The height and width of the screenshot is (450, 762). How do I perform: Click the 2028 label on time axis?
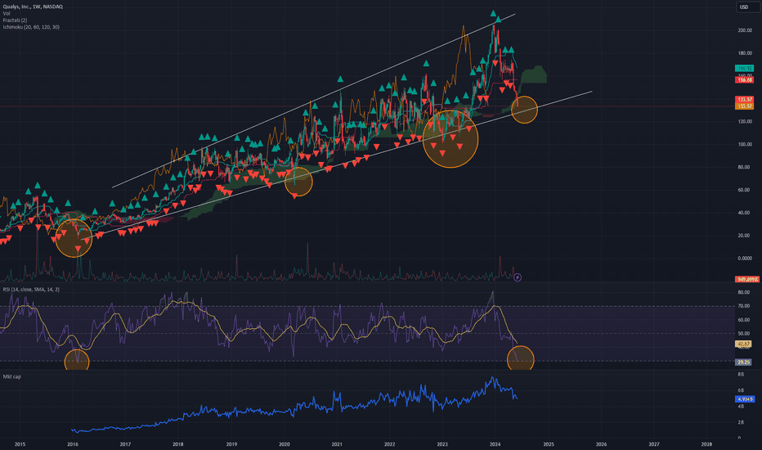pos(706,444)
